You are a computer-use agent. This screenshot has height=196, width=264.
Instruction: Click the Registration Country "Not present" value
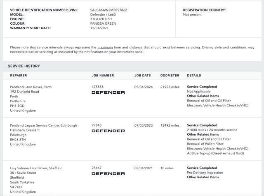(192, 14)
